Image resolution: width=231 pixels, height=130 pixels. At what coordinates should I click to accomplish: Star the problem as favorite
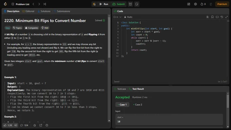point(35,125)
